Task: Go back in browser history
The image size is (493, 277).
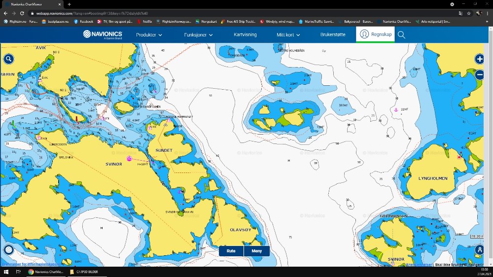Action: (5, 13)
